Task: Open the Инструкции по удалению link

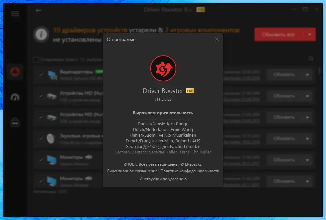Action: pyautogui.click(x=163, y=179)
